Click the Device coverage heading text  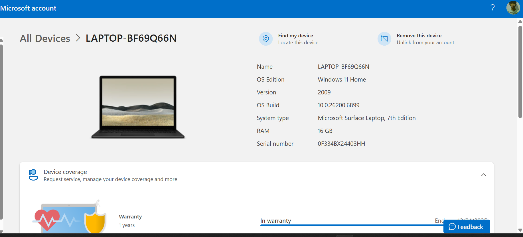coord(65,172)
